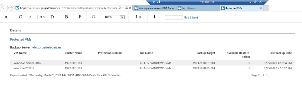
Task: Click the 'D' next-page toolbar button
Action: pyautogui.click(x=52, y=17)
